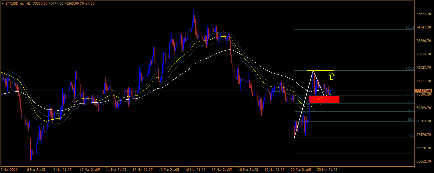Click the 38.2 Fibonacci level label

pyautogui.click(x=410, y=110)
